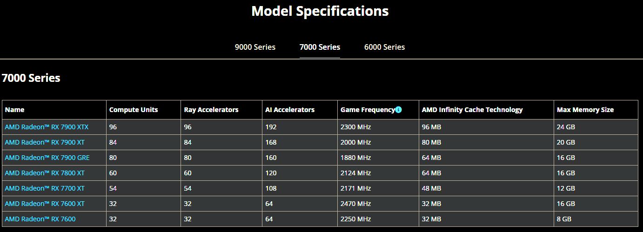Click the AMD Infinity Cache Technology header
Viewport: 643px width, 232px height.
pyautogui.click(x=472, y=110)
